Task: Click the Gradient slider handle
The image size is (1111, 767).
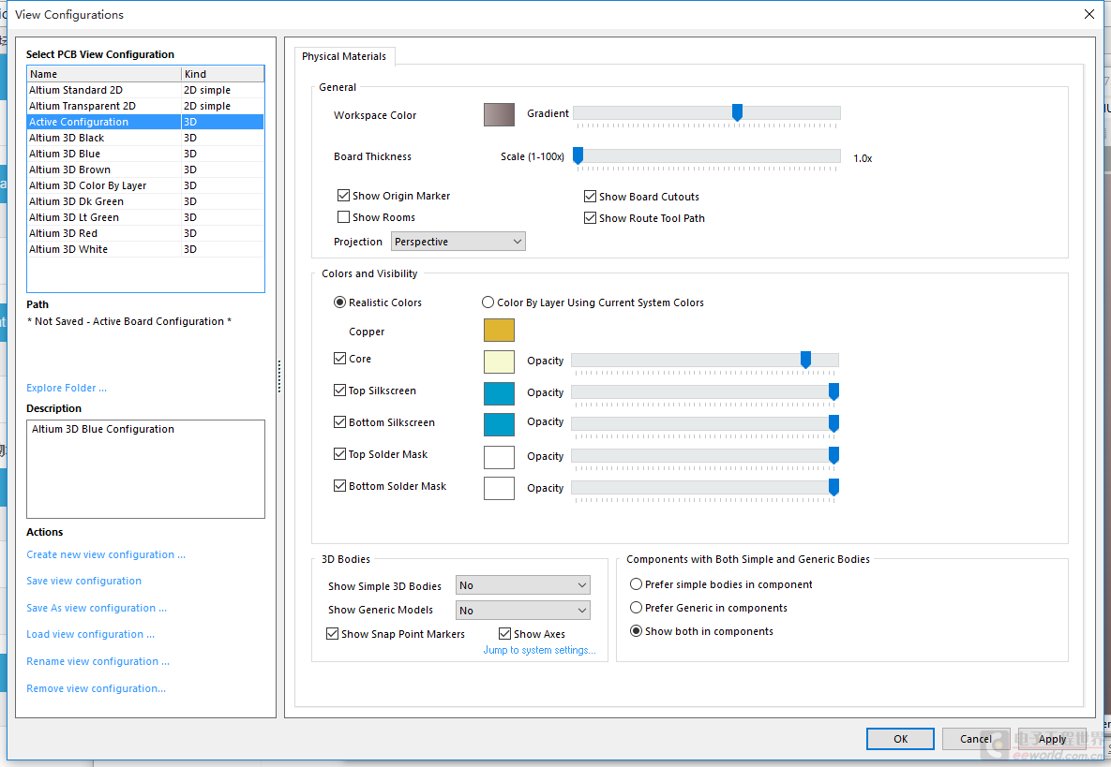Action: click(x=738, y=111)
